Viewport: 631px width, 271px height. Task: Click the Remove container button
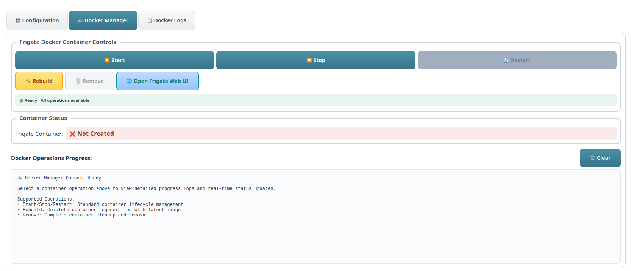(x=89, y=81)
